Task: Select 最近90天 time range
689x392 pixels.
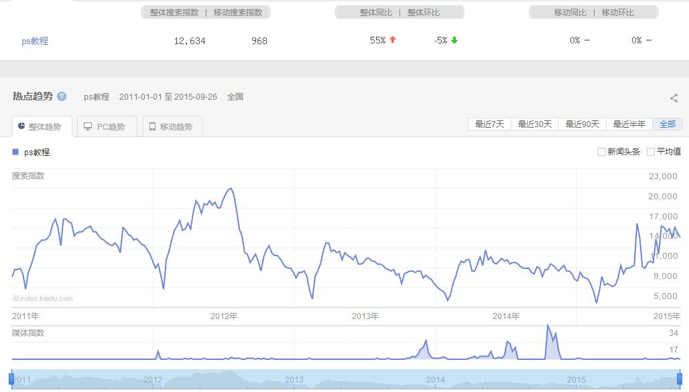Action: tap(582, 124)
